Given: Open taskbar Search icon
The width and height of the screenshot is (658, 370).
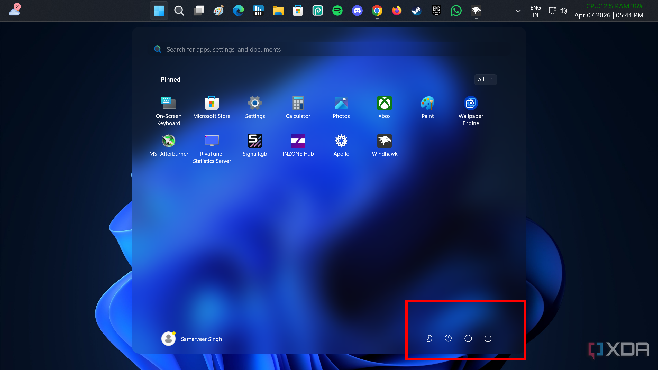Looking at the screenshot, I should [179, 11].
